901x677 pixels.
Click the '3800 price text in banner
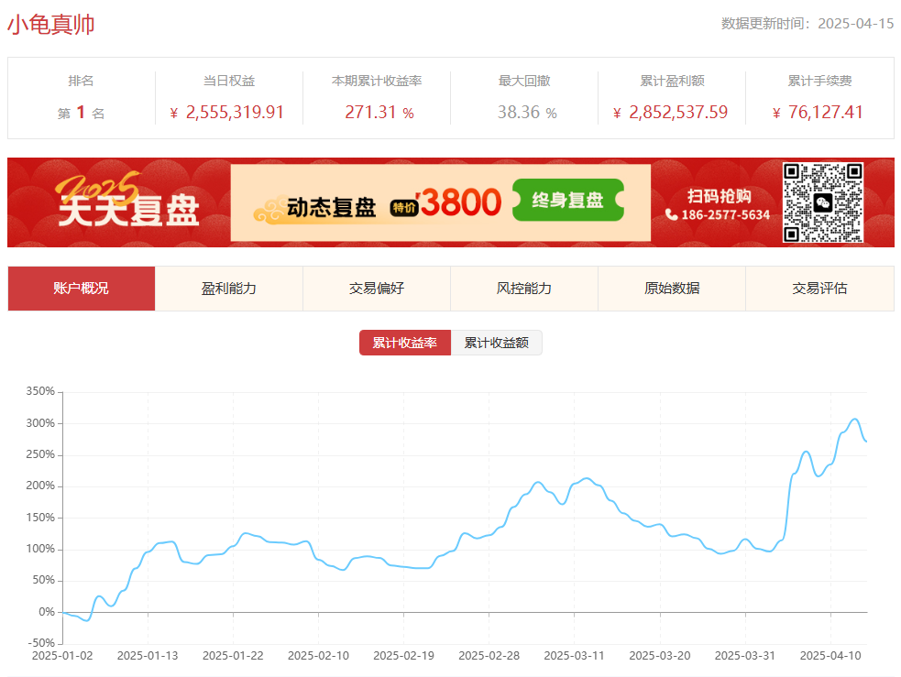(460, 202)
